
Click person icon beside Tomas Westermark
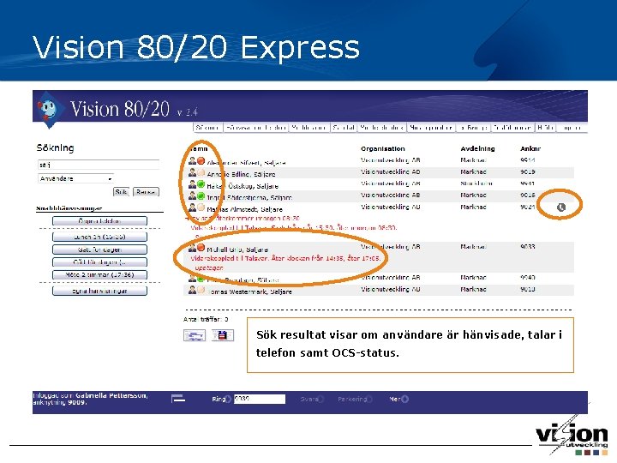pos(192,290)
